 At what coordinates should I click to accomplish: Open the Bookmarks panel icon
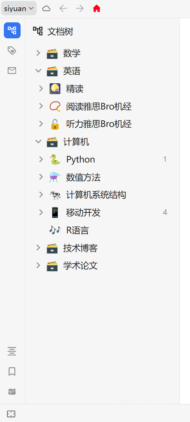point(12,371)
